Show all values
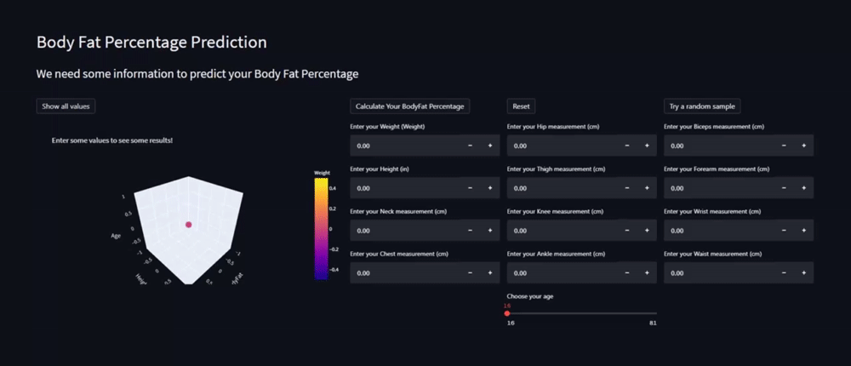851x366 pixels. click(66, 106)
